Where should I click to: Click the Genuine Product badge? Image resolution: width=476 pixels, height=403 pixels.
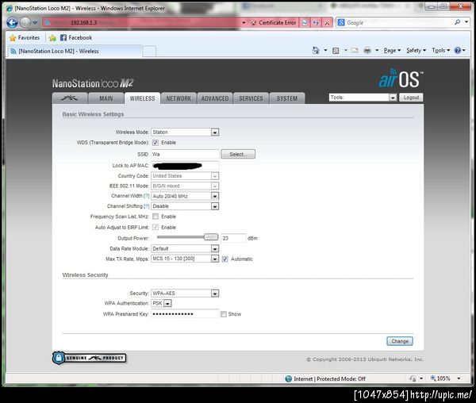89,358
